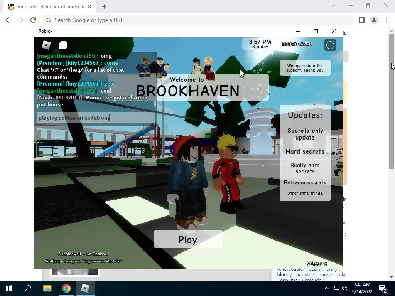Click the 'Hard secrets' update entry

click(305, 151)
